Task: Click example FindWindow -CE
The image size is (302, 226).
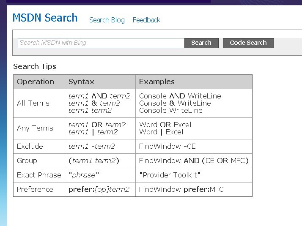Action: 167,146
